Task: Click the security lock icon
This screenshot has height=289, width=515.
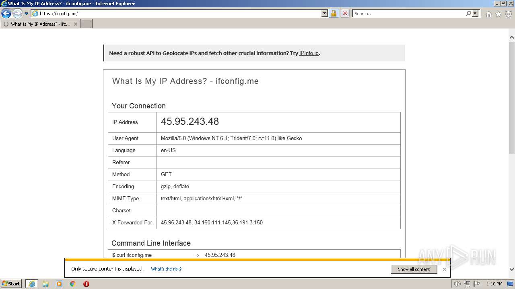Action: (x=334, y=14)
